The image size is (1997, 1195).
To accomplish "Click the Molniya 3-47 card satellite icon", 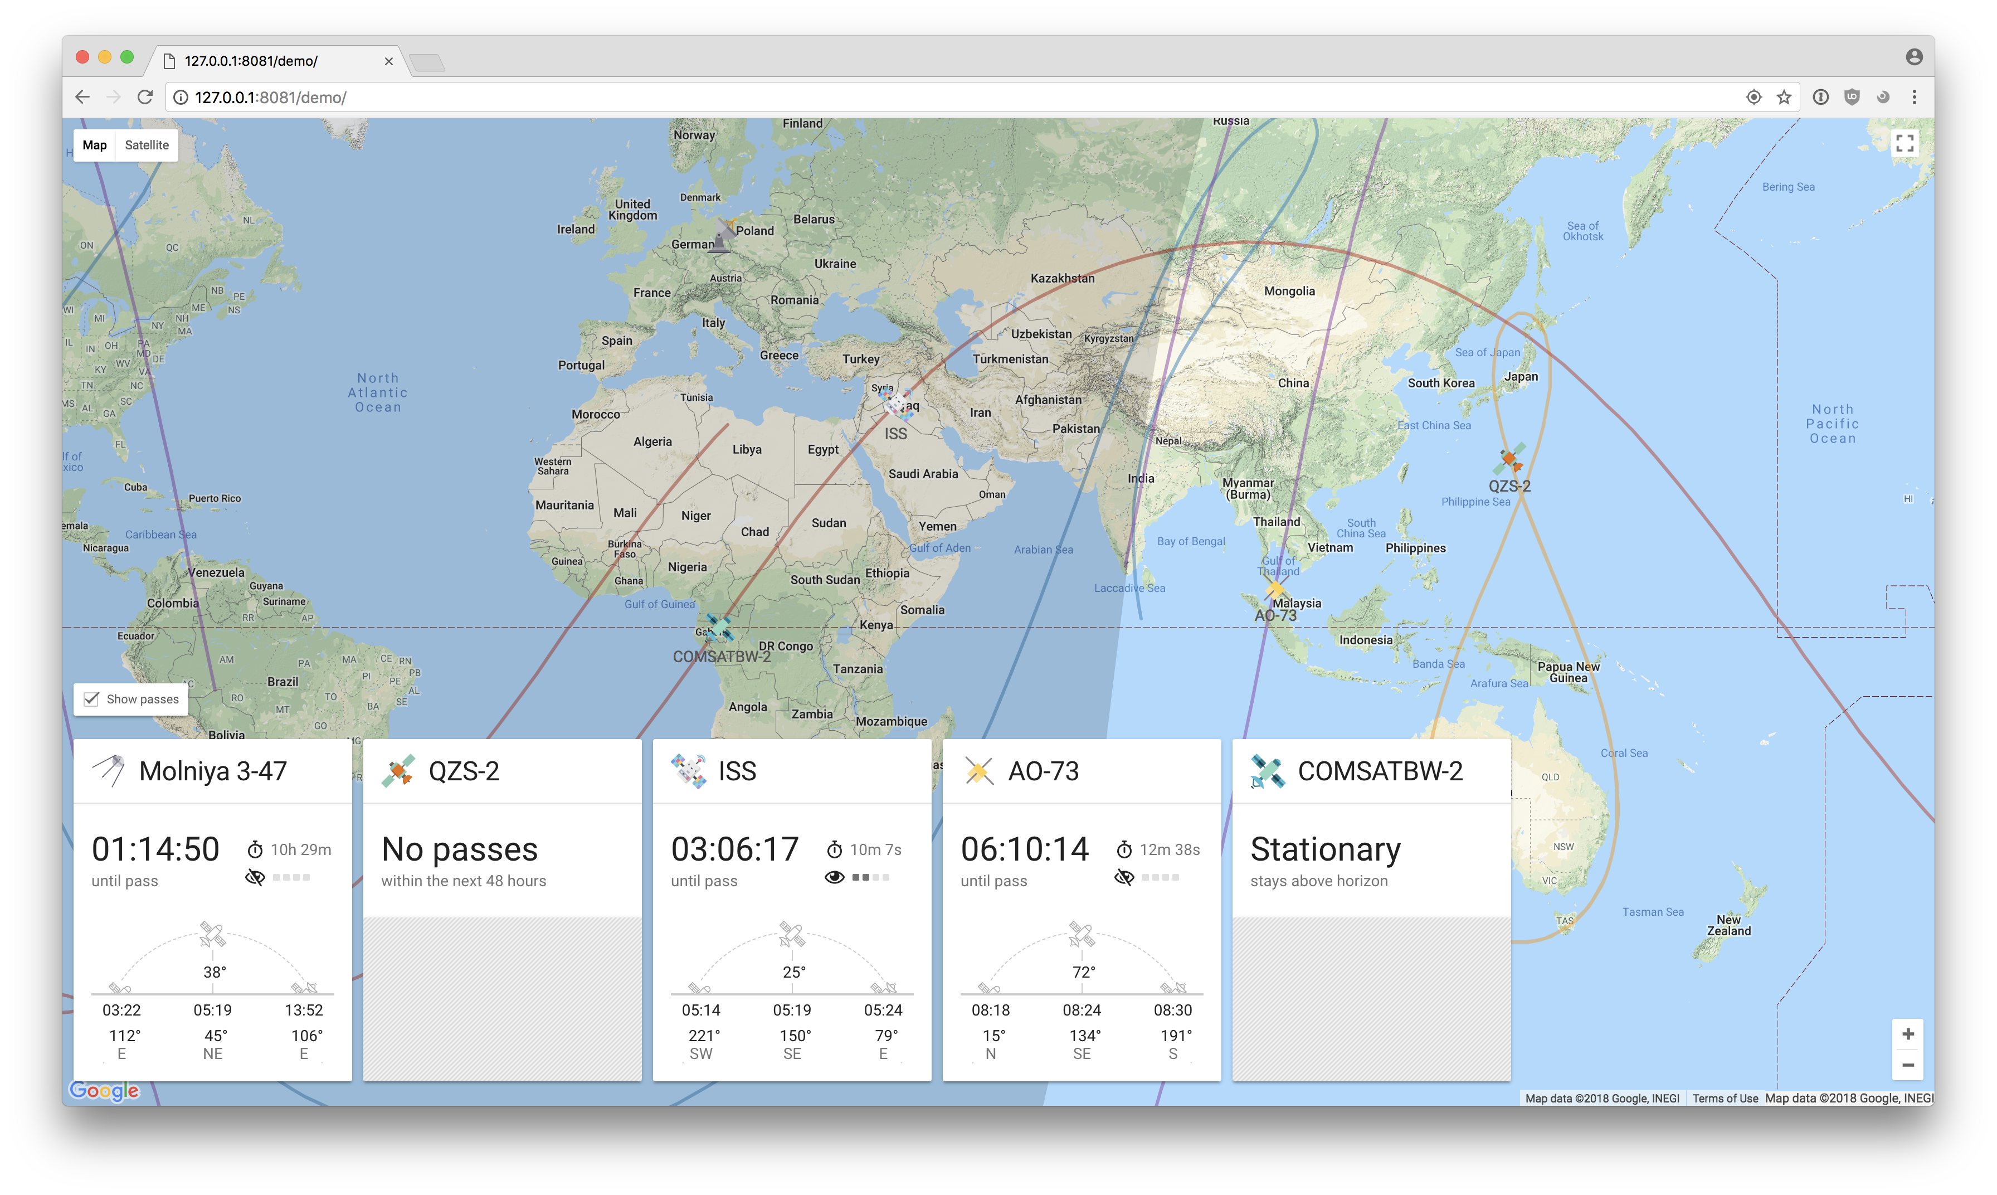I will click(109, 771).
